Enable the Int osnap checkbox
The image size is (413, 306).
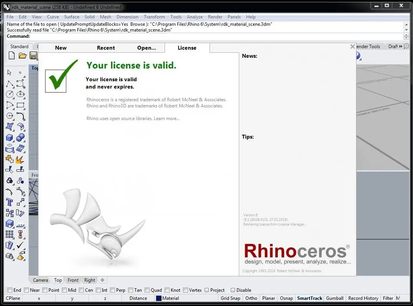tap(98, 290)
